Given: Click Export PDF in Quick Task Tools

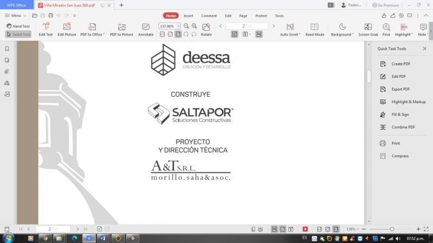Looking at the screenshot, I should tap(395, 89).
